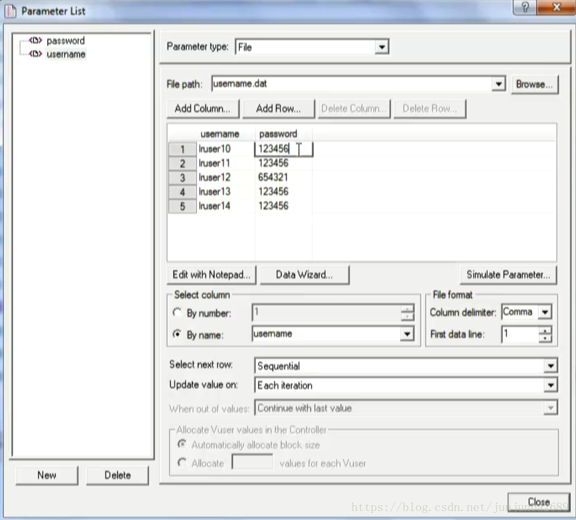Click the 654321 password cell
The image size is (576, 520).
[284, 177]
